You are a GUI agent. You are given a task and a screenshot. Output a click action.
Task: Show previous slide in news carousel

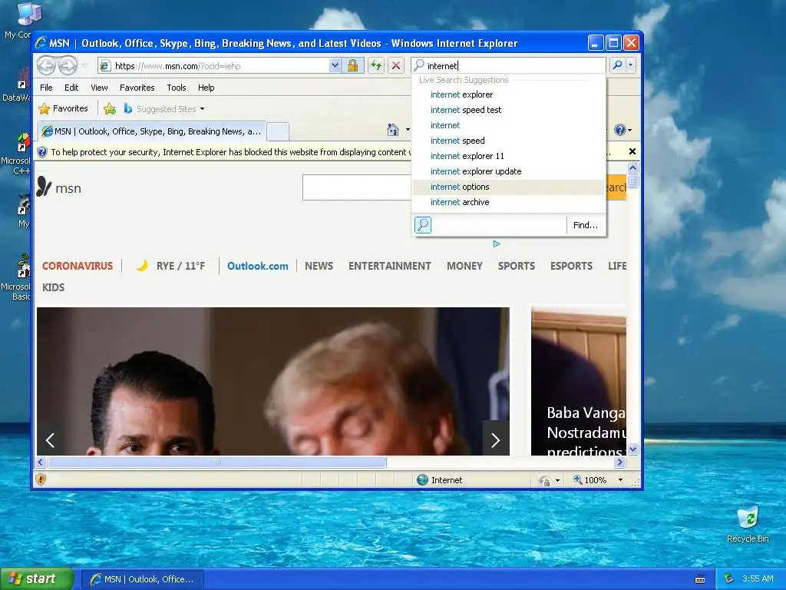[50, 440]
